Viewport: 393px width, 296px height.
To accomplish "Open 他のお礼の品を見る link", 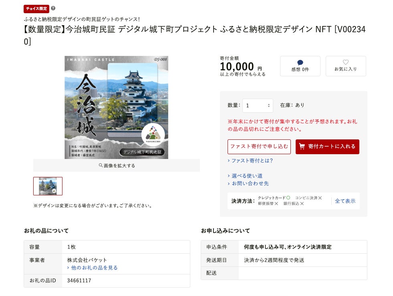I will click(x=94, y=268).
